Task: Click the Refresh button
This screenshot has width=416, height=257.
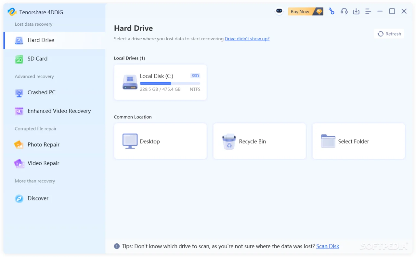Action: pos(389,34)
